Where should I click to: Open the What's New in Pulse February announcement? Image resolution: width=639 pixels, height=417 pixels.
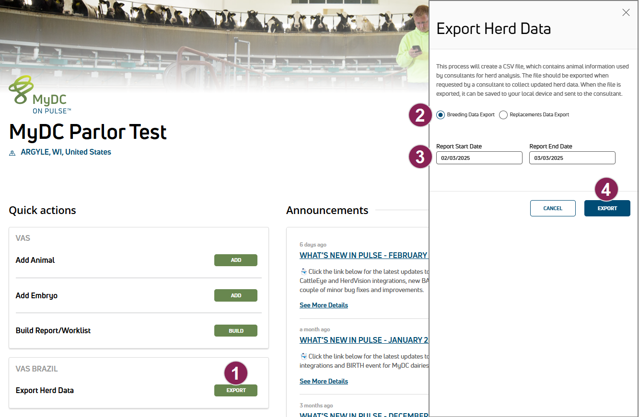[363, 255]
